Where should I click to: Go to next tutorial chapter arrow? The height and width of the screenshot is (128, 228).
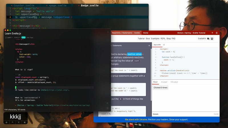(x=149, y=46)
